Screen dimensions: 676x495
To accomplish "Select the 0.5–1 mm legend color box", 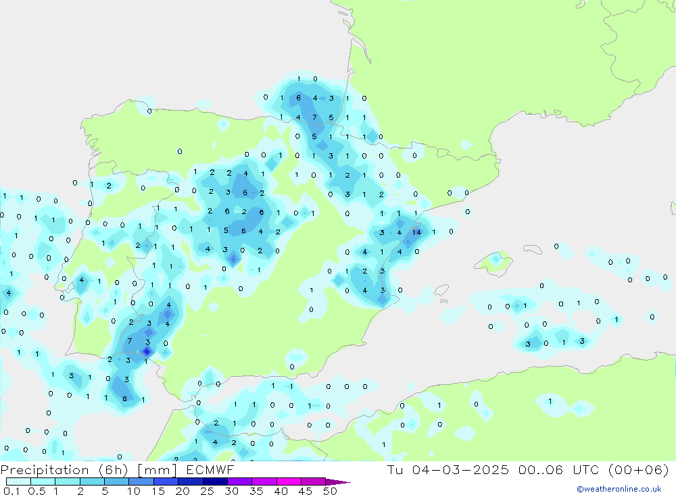I will click(x=43, y=481).
